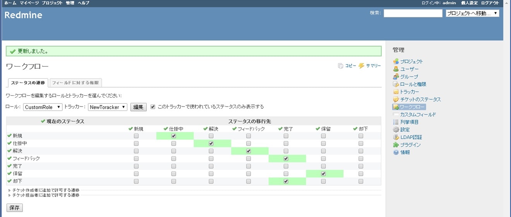Viewport: 511px width, 217px height.
Task: Click the トラッカー icon in sidebar
Action: [396, 92]
